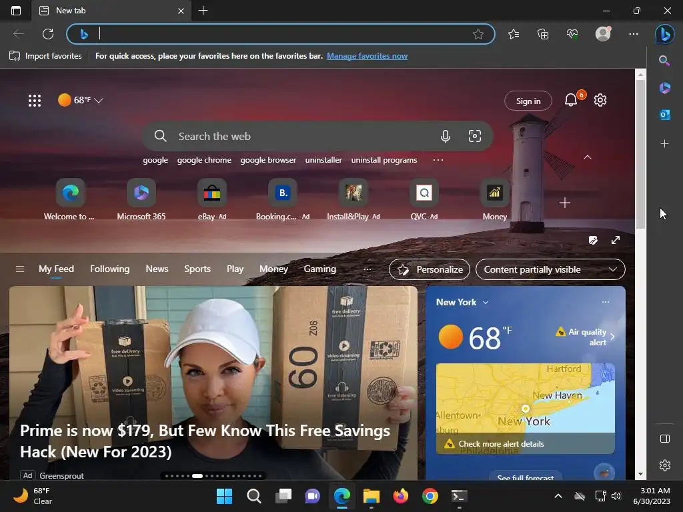The height and width of the screenshot is (512, 683).
Task: Open notifications bell with badge
Action: click(572, 100)
